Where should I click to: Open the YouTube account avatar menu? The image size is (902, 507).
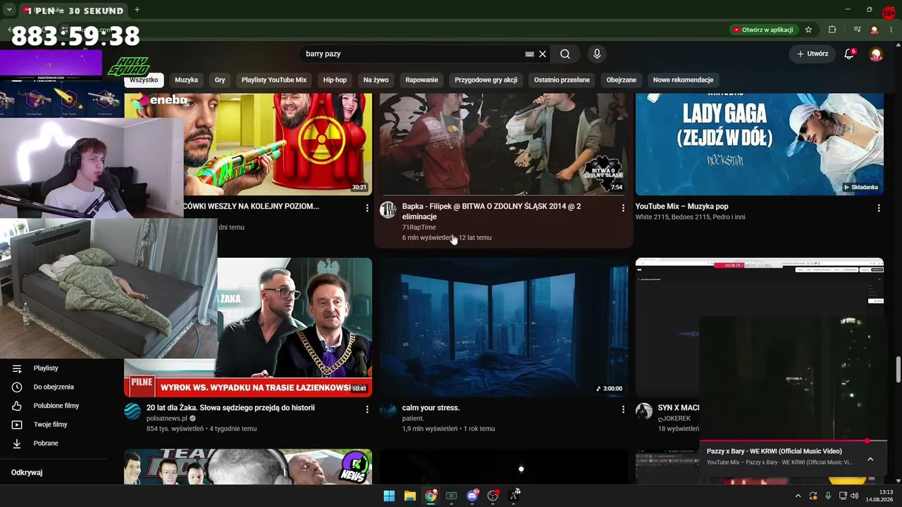pos(876,54)
